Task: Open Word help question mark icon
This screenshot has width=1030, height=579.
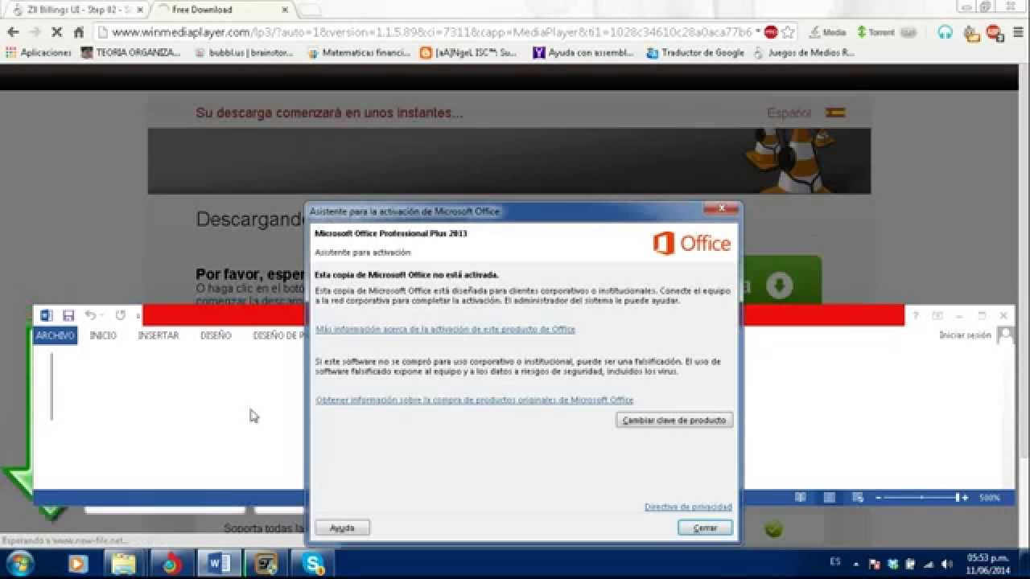Action: [915, 316]
